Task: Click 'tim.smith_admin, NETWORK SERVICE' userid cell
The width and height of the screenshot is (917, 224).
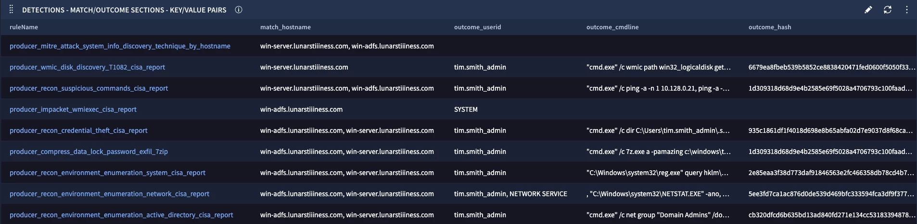Action: click(x=510, y=194)
